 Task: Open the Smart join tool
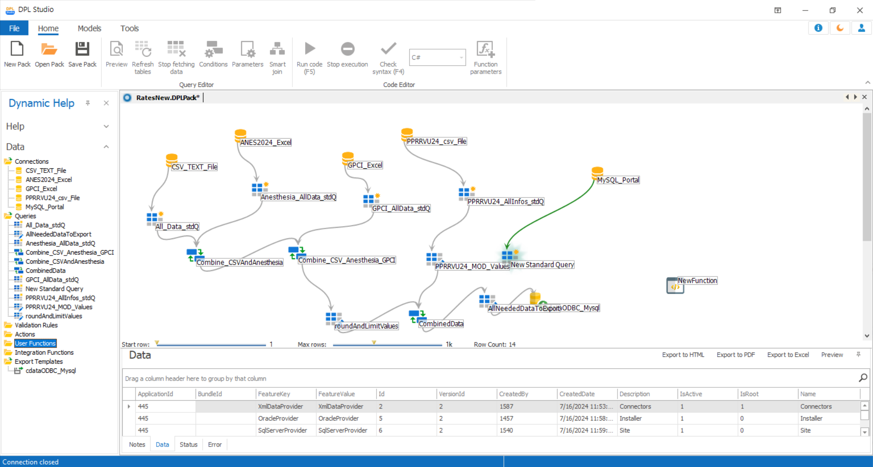coord(277,49)
